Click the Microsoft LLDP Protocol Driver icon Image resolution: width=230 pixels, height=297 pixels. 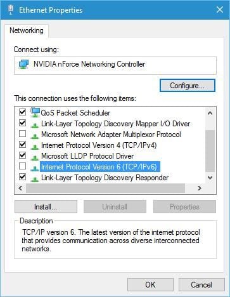pos(35,157)
